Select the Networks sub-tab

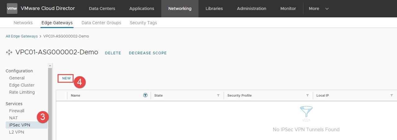tap(23, 23)
